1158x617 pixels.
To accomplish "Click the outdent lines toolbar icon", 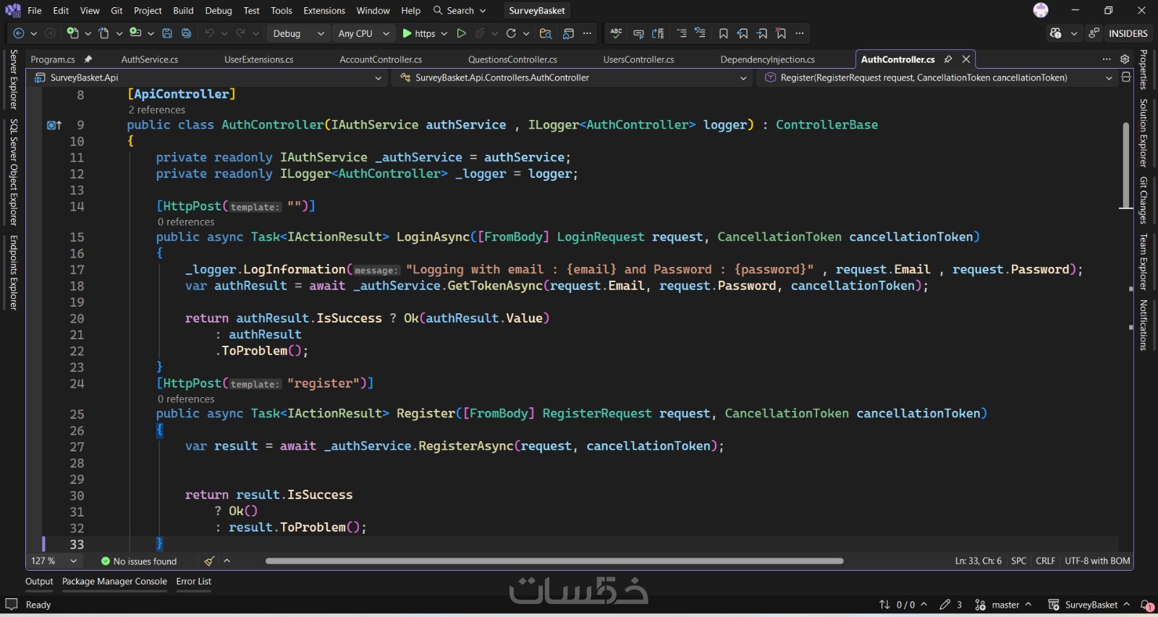I will click(681, 33).
